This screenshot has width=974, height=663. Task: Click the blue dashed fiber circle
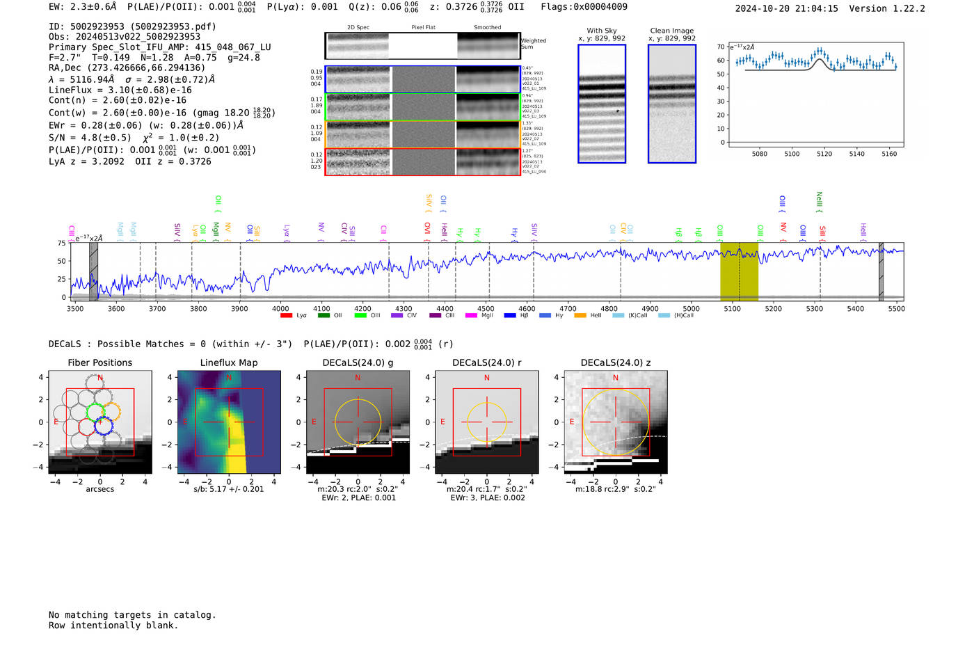click(x=103, y=426)
